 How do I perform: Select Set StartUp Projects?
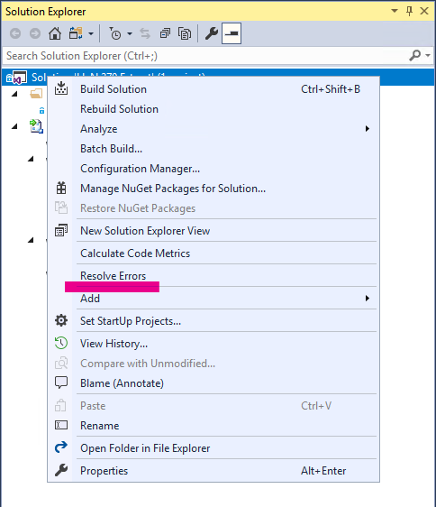coord(213,321)
